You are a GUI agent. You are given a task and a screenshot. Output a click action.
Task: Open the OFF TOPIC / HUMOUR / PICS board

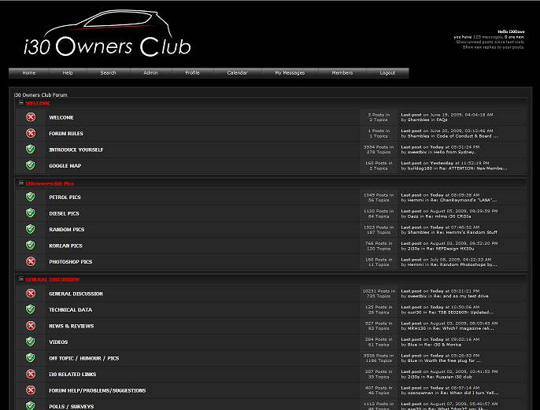[x=84, y=358]
